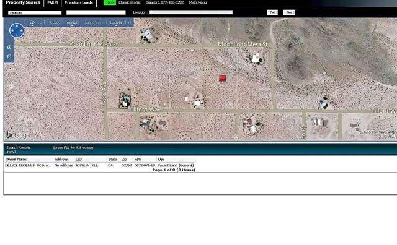Zoom in using the upper magnifier icon
397x245 pixels.
point(9,47)
